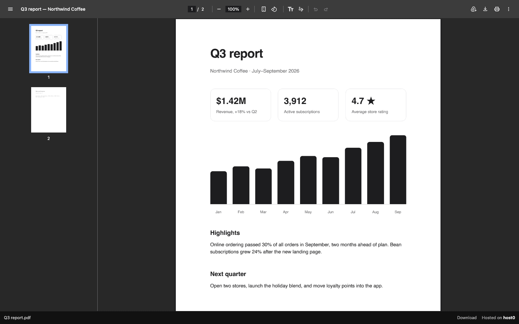Click the "Revenue, +18% vs Q2" label

[x=236, y=112]
